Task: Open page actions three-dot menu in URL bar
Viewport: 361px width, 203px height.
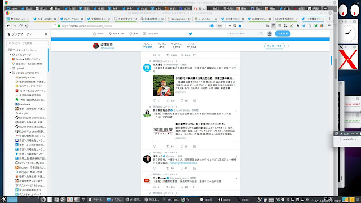Action: pos(229,26)
